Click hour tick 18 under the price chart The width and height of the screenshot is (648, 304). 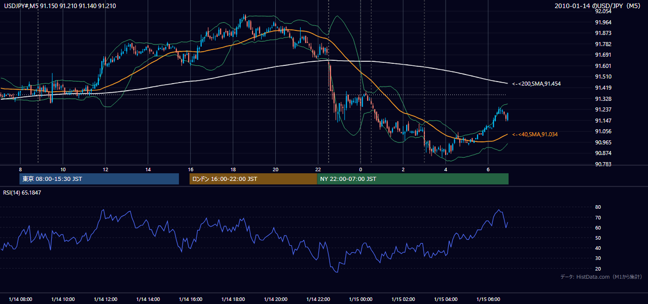coord(233,169)
